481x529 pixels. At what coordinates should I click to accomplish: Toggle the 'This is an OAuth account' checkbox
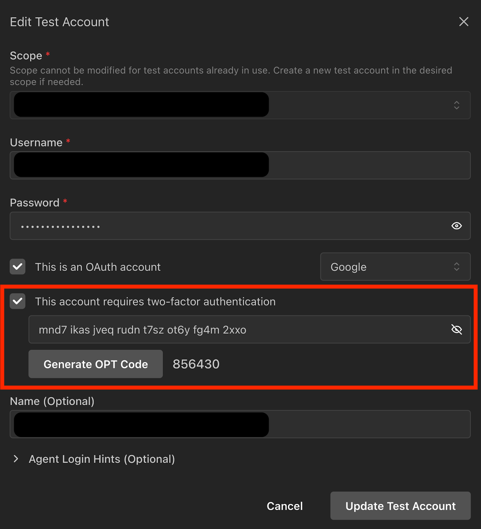[x=18, y=267]
